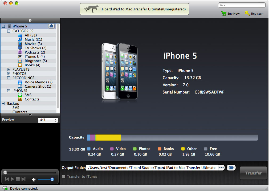
Task: Mute the preview volume speaker icon
Action: [34, 180]
